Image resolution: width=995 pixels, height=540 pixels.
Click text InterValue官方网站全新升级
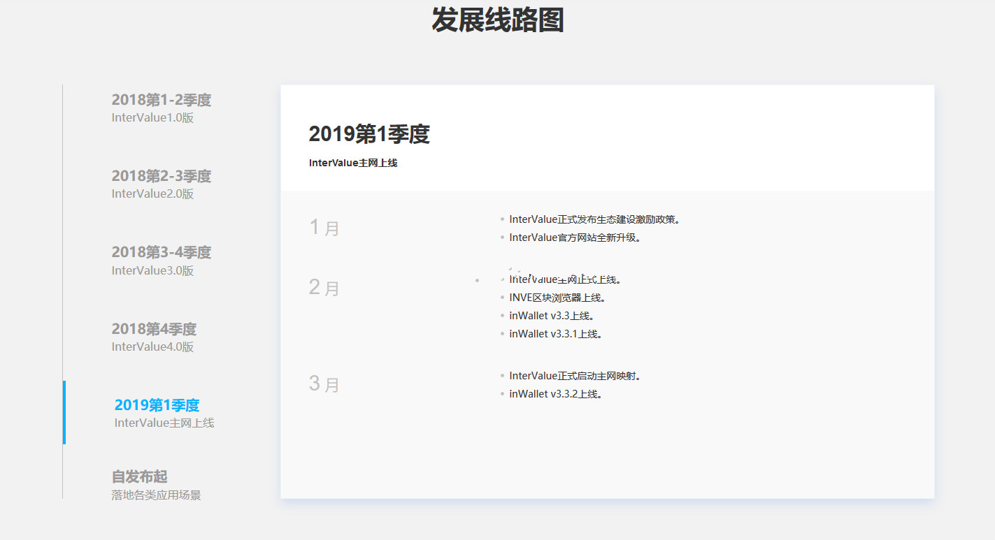[575, 238]
